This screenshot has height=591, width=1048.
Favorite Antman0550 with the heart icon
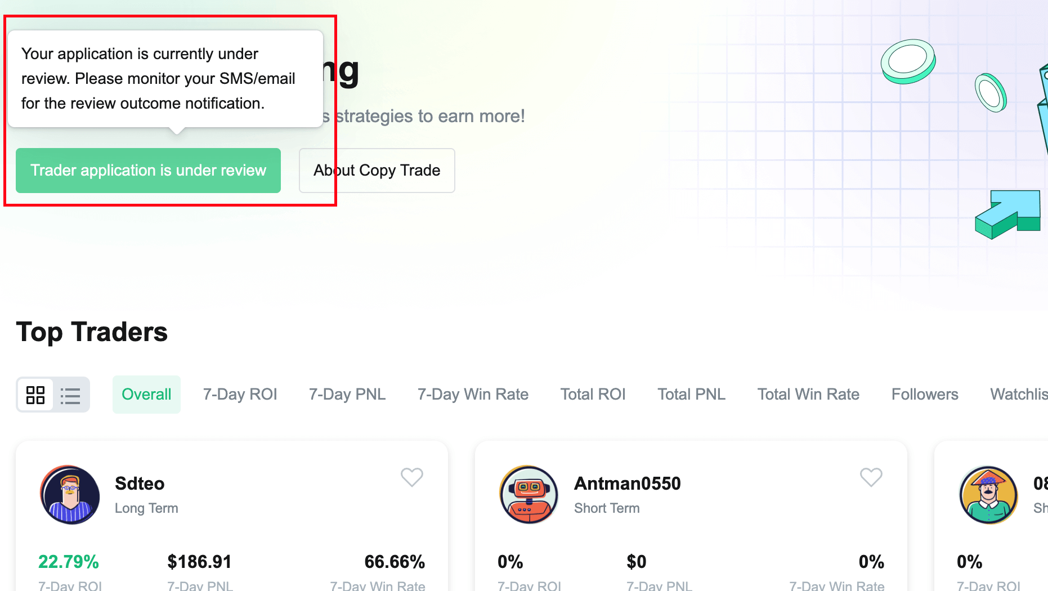click(871, 477)
